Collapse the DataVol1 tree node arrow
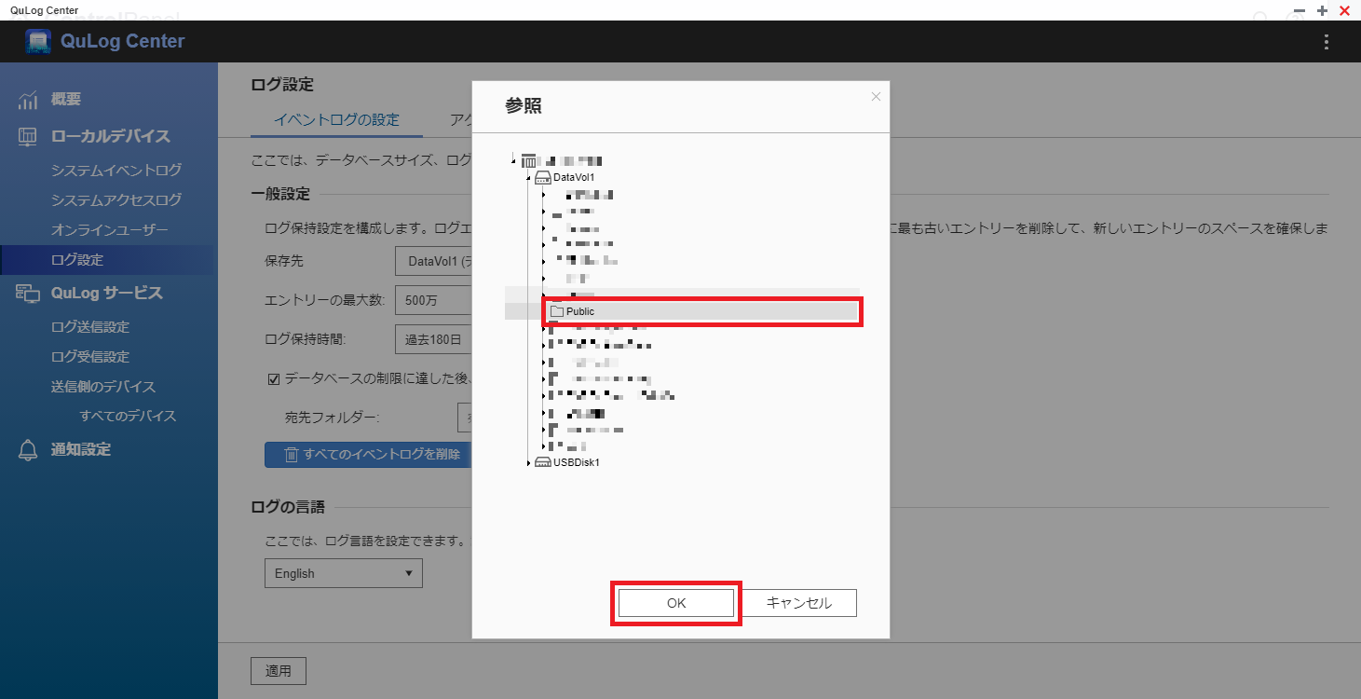Viewport: 1361px width, 699px height. tap(528, 177)
